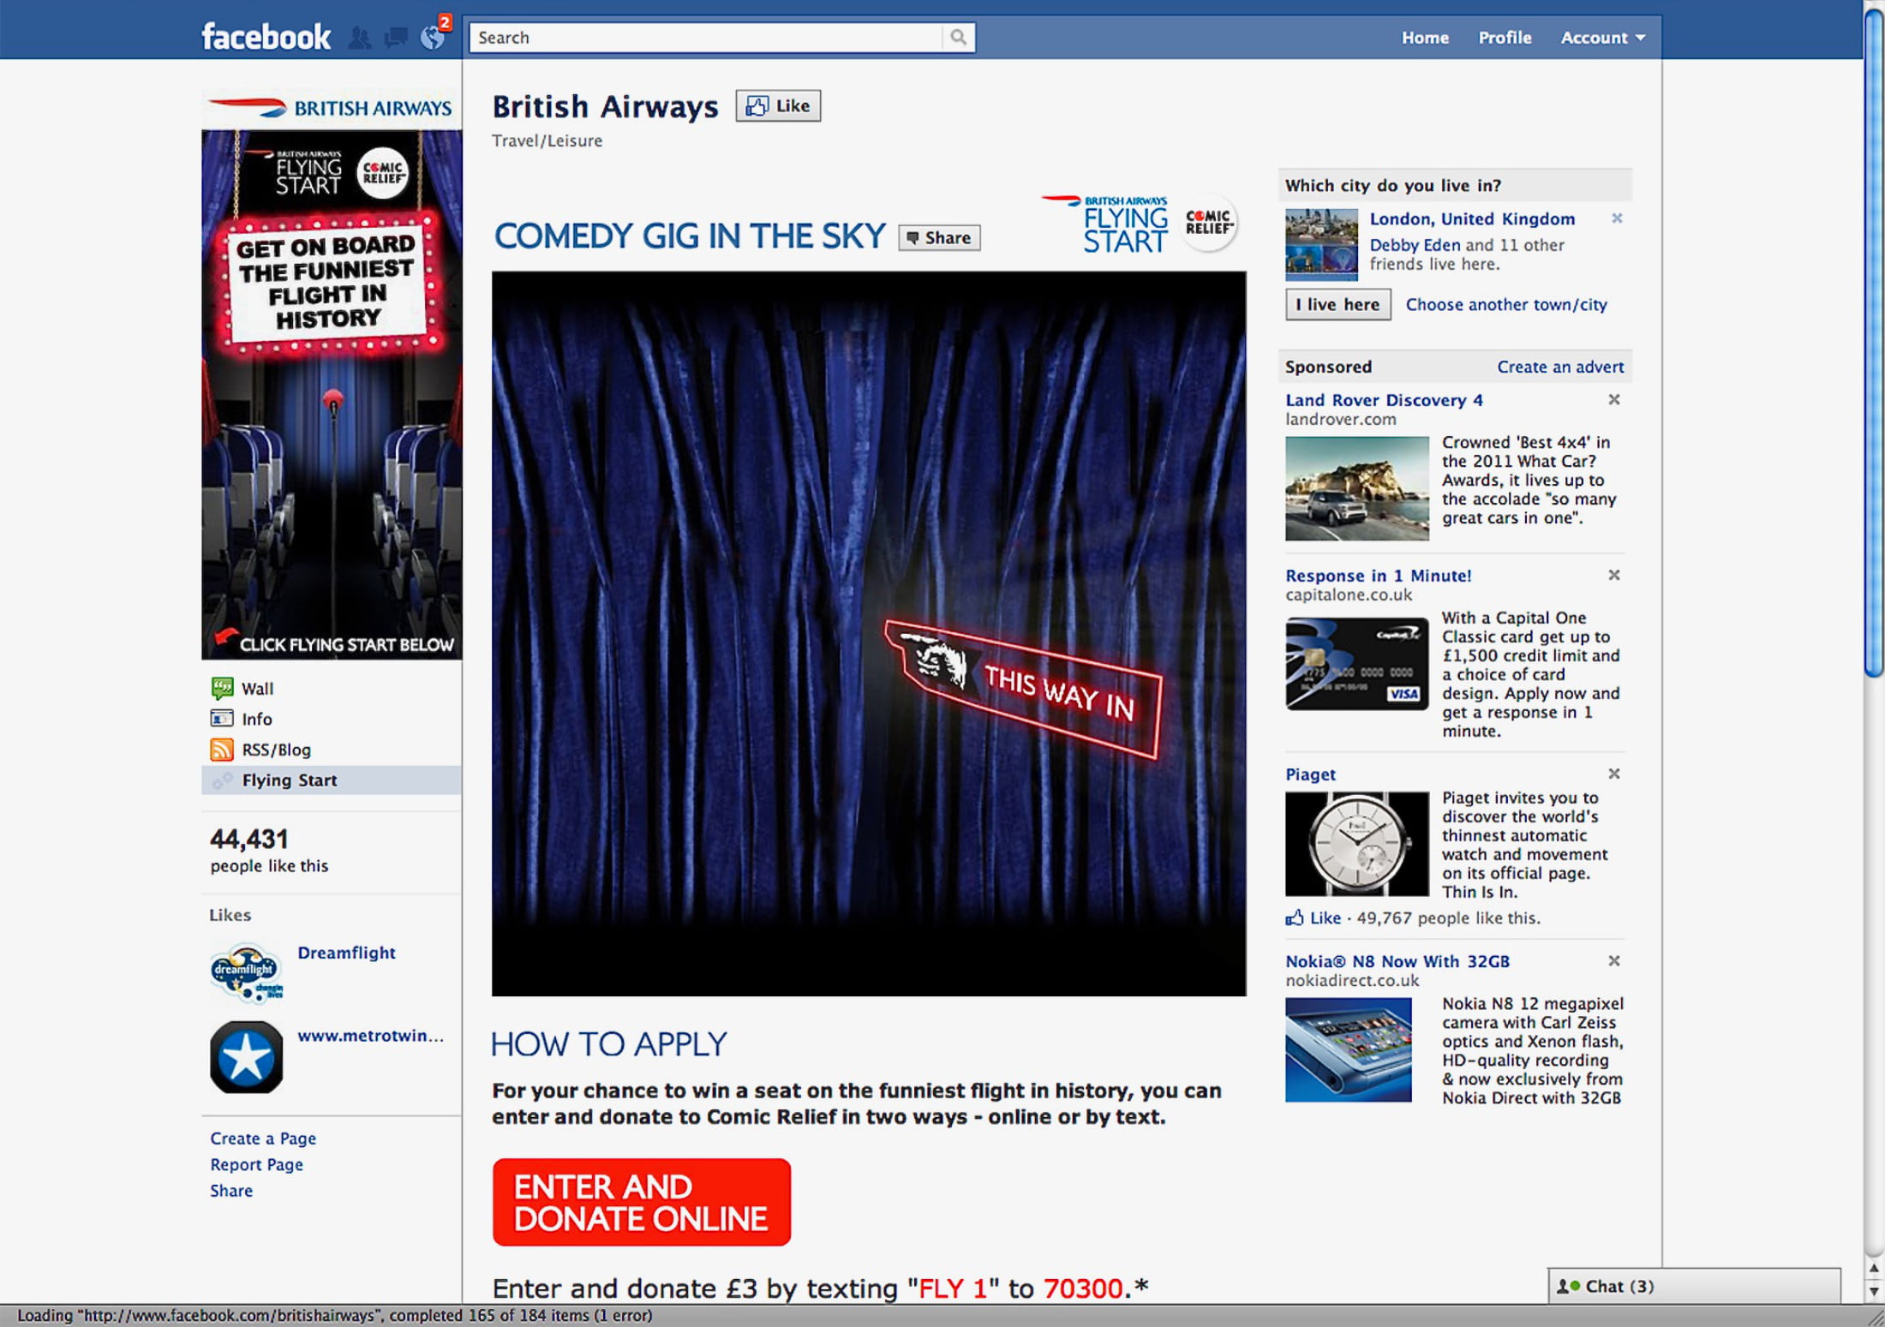Open the notifications globe icon

coord(434,37)
